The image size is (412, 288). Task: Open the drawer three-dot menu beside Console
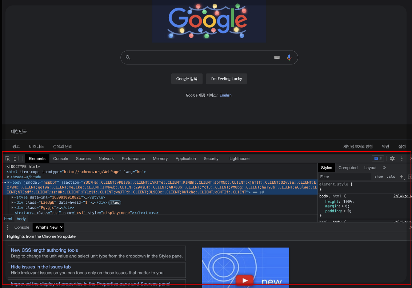7,227
